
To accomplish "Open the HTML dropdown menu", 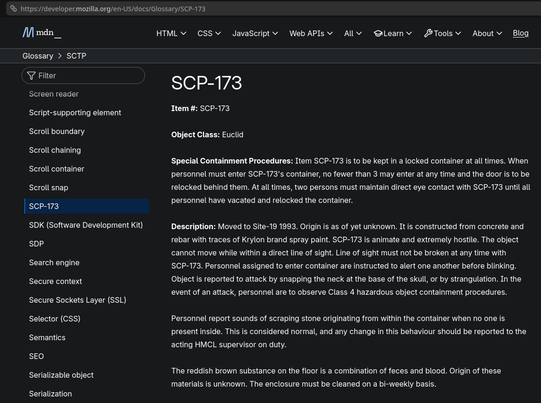I will [x=171, y=33].
